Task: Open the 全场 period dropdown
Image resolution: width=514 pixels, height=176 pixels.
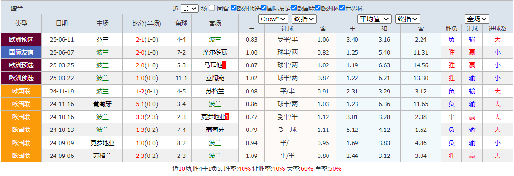Action: [477, 19]
